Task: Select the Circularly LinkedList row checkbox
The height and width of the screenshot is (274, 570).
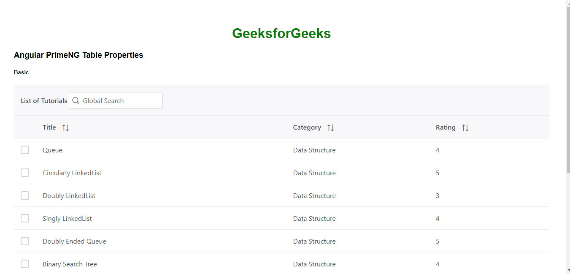Action: tap(25, 173)
